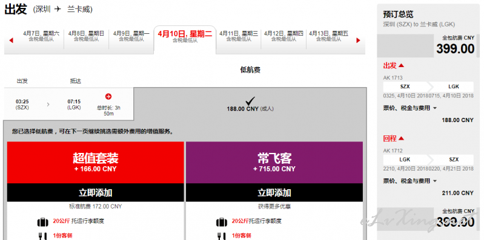Collapse the 出发 section in booking summary
This screenshot has width=484, height=240.
point(401,66)
